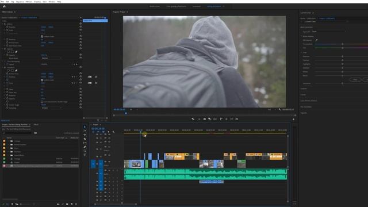The width and height of the screenshot is (368, 207).
Task: Open the Markers menu
Action: pyautogui.click(x=29, y=2)
